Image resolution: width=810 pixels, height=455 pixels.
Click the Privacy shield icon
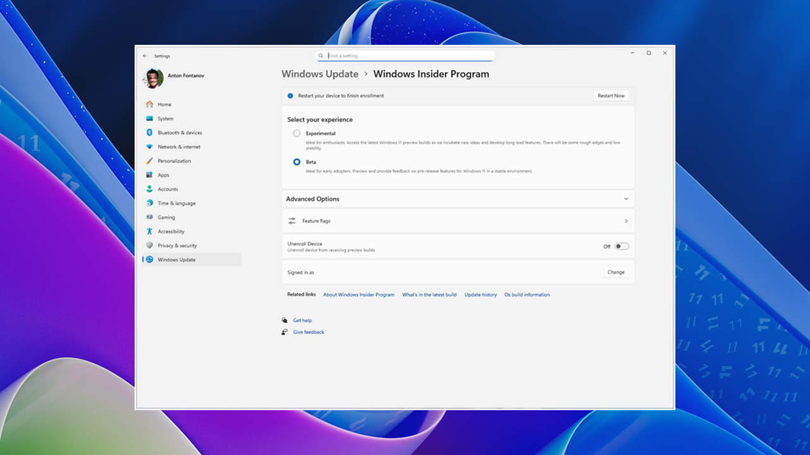pyautogui.click(x=149, y=245)
